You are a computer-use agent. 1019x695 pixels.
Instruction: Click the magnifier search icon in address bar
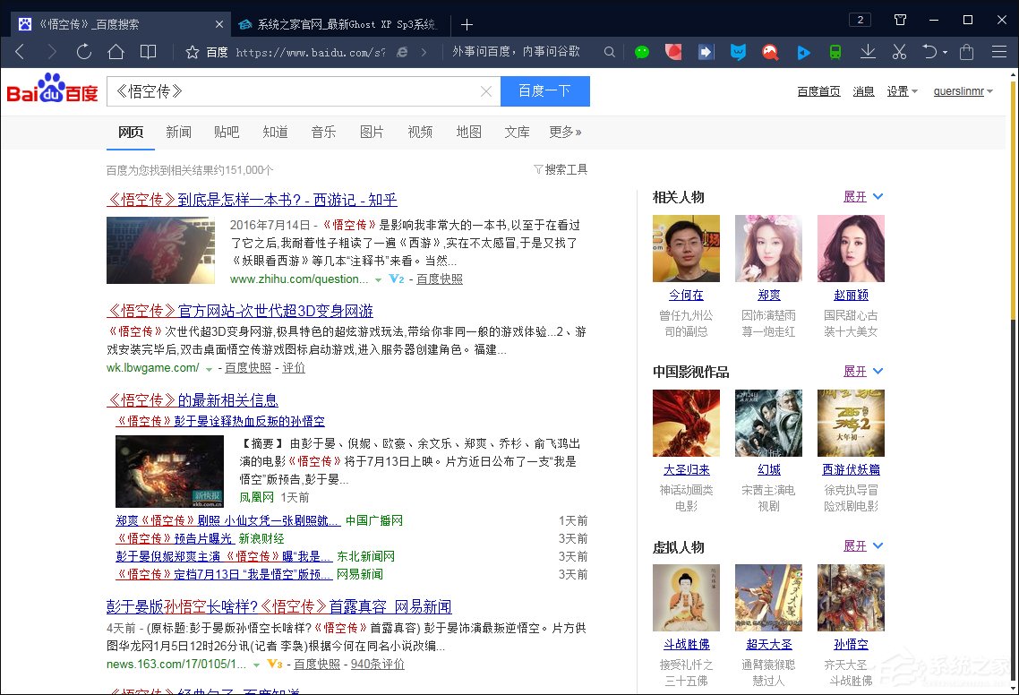tap(609, 52)
